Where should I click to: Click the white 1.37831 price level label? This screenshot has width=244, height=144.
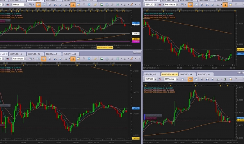coord(136,33)
